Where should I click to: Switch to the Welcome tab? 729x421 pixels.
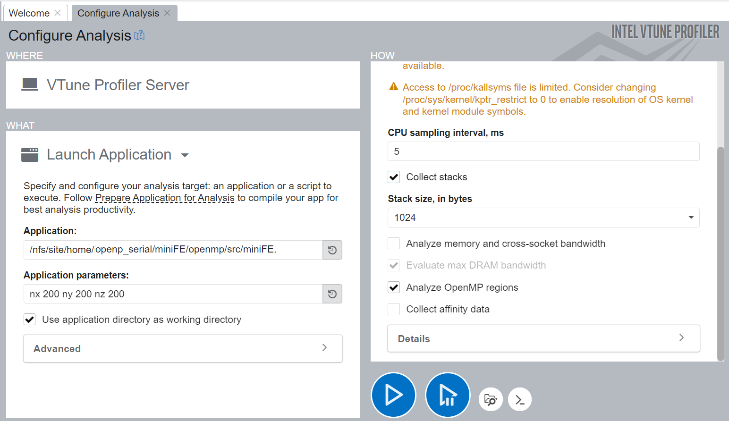click(x=29, y=13)
